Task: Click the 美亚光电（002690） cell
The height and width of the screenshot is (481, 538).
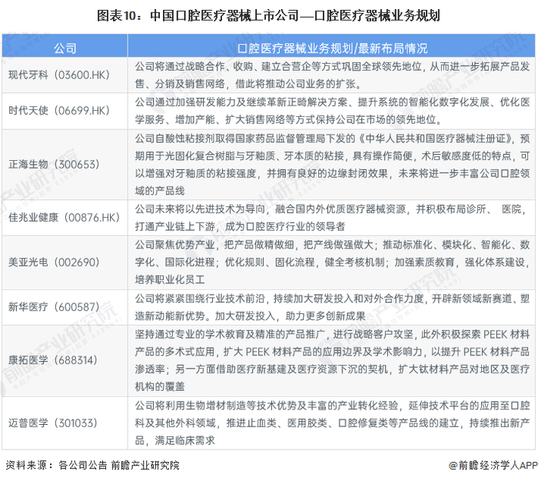Action: point(65,262)
